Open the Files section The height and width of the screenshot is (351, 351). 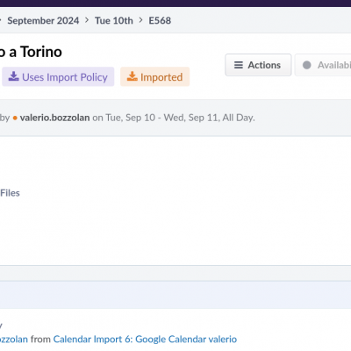(x=10, y=193)
